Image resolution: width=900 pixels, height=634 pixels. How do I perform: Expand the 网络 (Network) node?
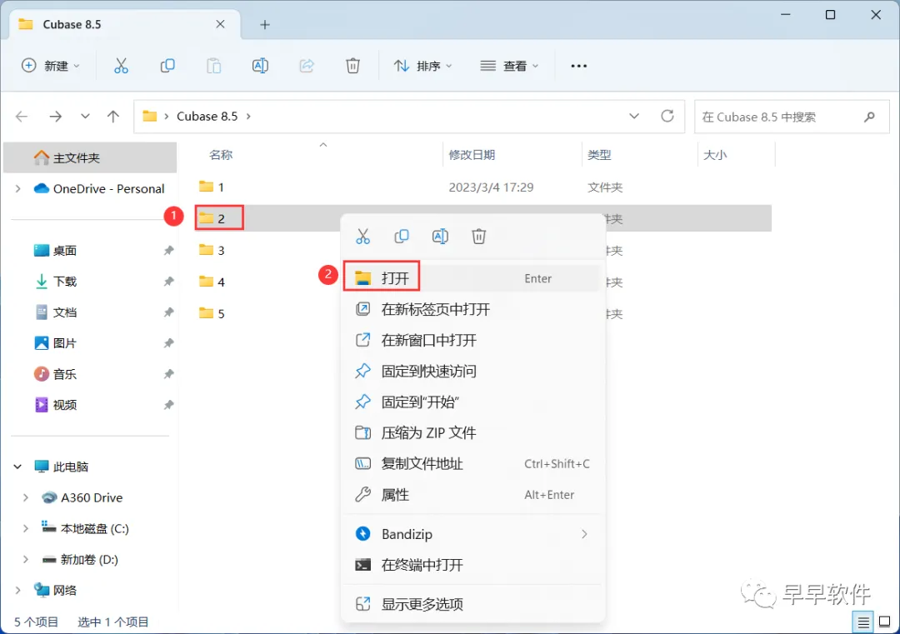pos(17,590)
